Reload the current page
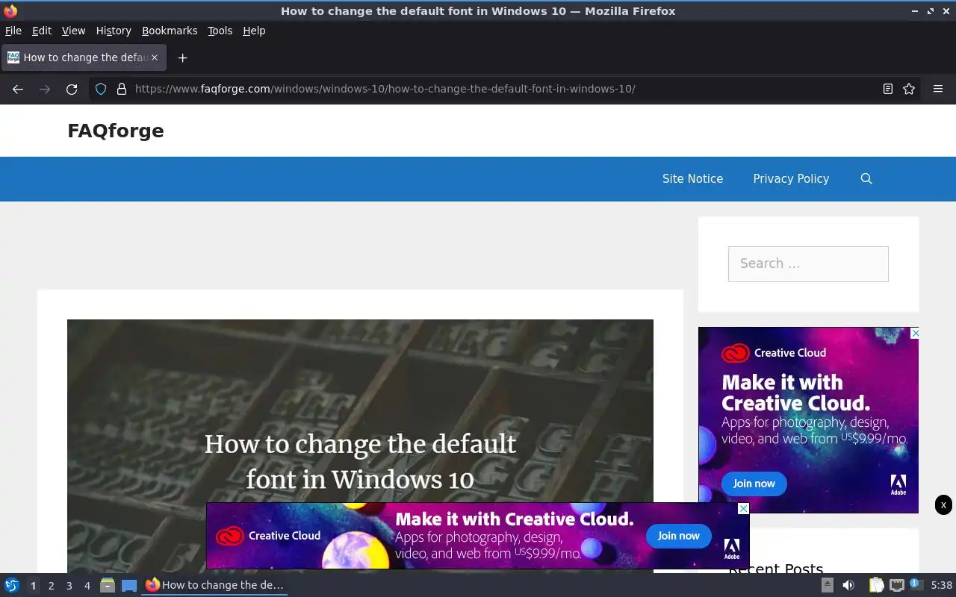Viewport: 956px width, 597px height. [x=72, y=89]
